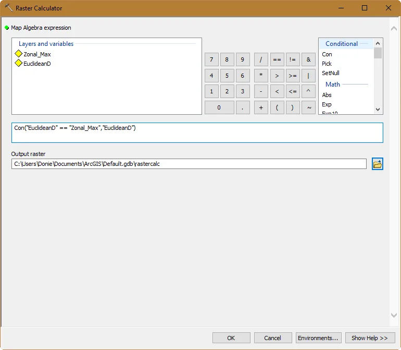Expand the Show Help panel
Viewport: 401px width, 350px height.
click(x=370, y=338)
